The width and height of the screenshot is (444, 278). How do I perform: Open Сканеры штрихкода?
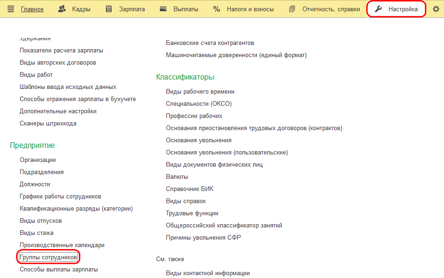48,124
